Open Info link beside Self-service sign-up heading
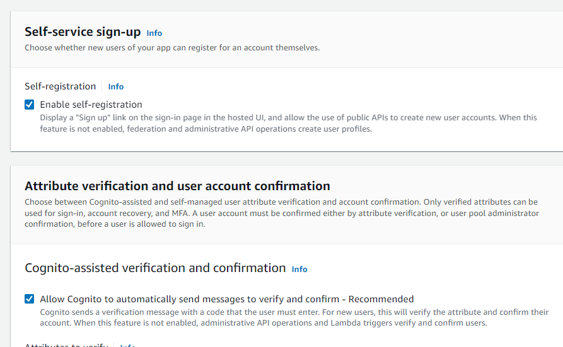 (154, 33)
